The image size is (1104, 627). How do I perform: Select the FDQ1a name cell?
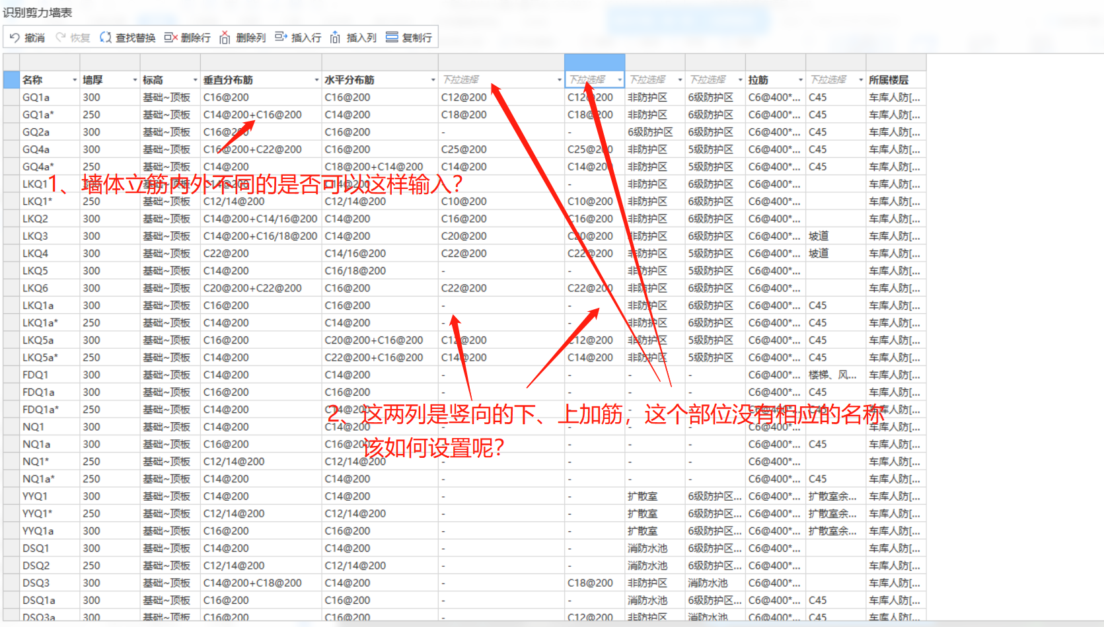pyautogui.click(x=50, y=392)
